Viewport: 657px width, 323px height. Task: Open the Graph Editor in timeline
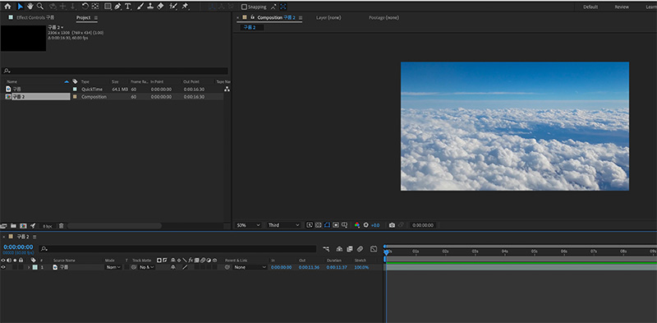pos(374,249)
